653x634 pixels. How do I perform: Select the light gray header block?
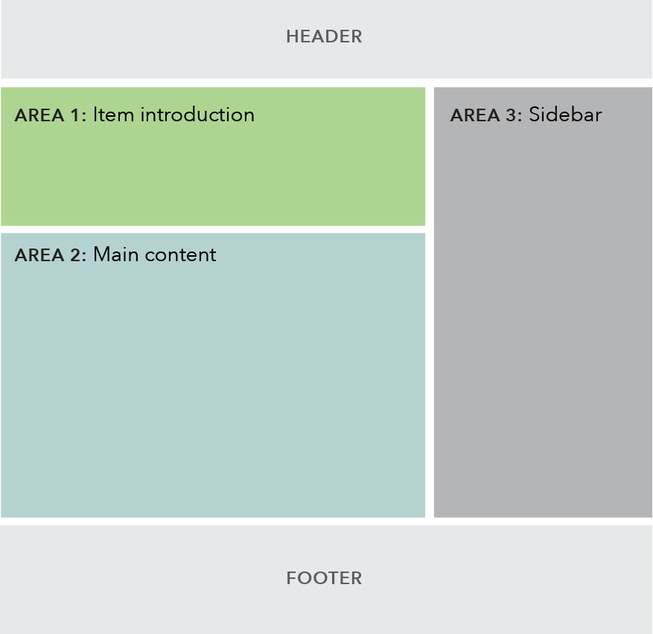click(326, 39)
